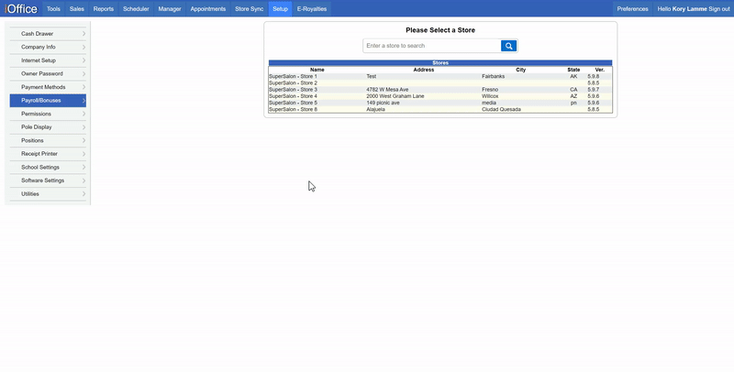Screen dimensions: 734x372
Task: Click the blue search magnifier button
Action: click(508, 46)
